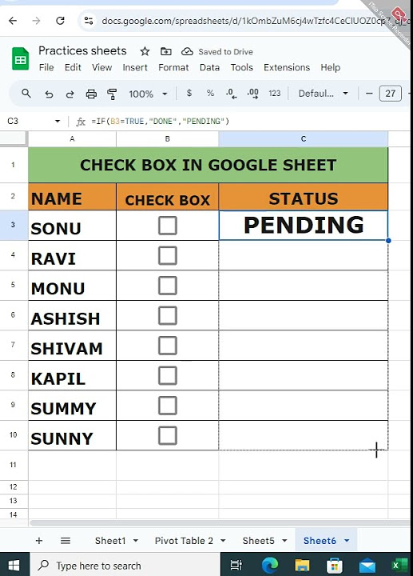
Task: Open Microsoft Store from taskbar
Action: [x=335, y=565]
